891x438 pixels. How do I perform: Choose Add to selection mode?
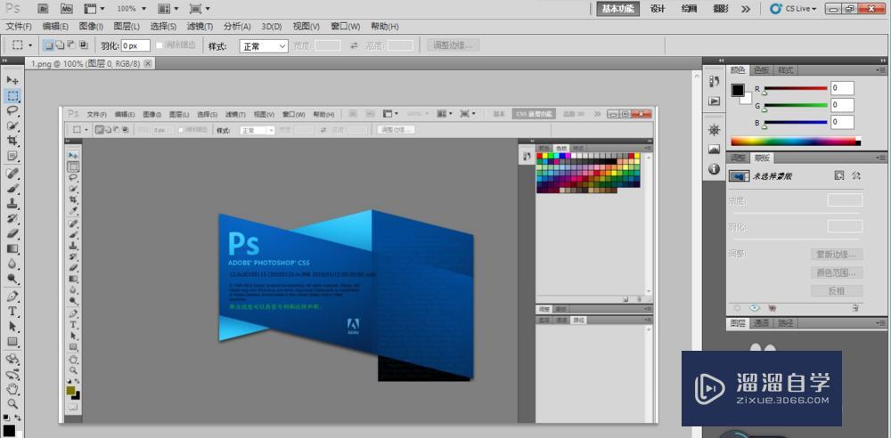[61, 45]
